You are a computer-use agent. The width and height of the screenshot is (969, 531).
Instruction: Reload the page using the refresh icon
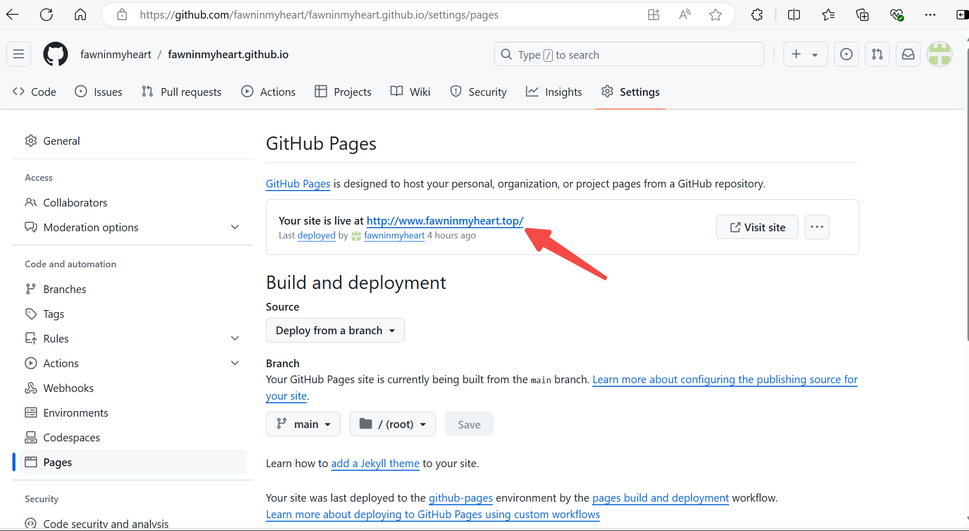coord(46,14)
